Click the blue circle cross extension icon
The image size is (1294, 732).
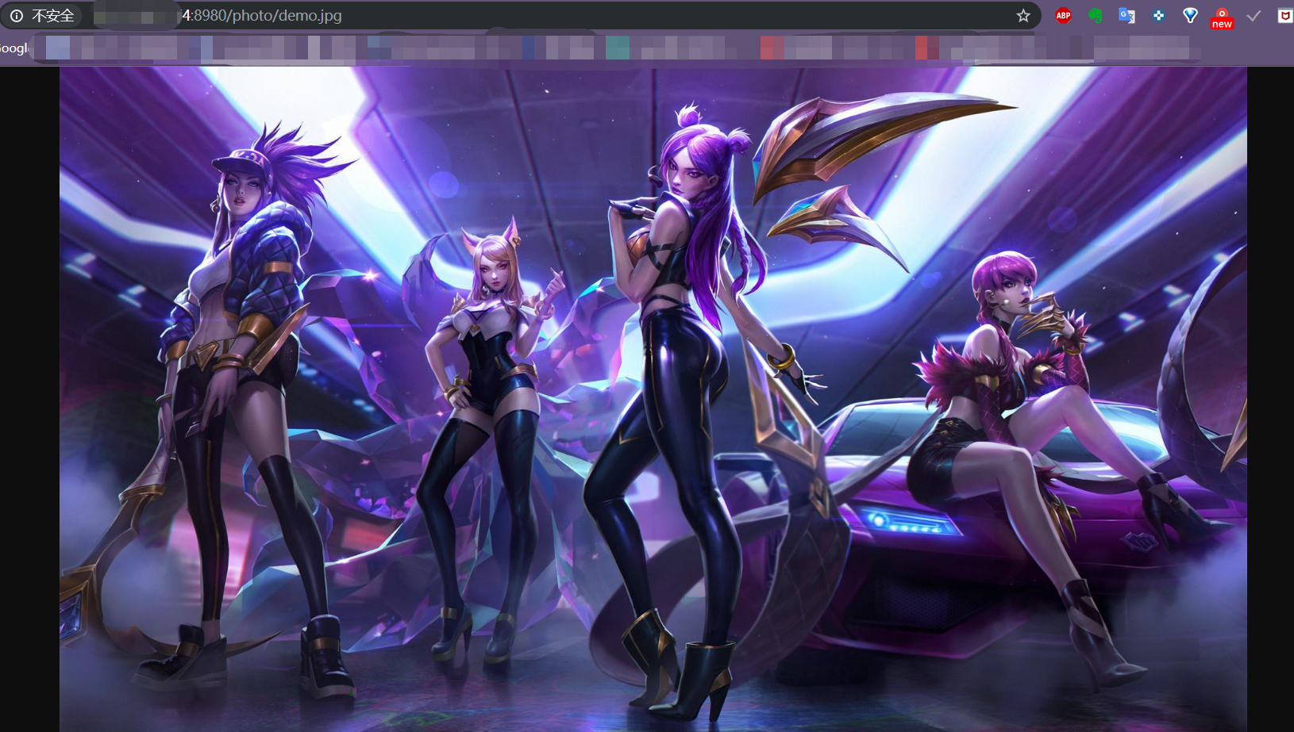coord(1158,16)
